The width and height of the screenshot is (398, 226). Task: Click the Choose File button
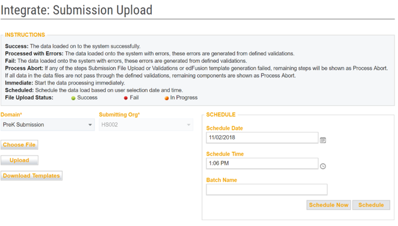click(19, 144)
